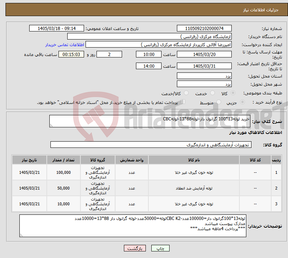Image resolution: width=288 pixels, height=258 pixels.
Task: Click the quantity cell 100,000
Action: 63,172
